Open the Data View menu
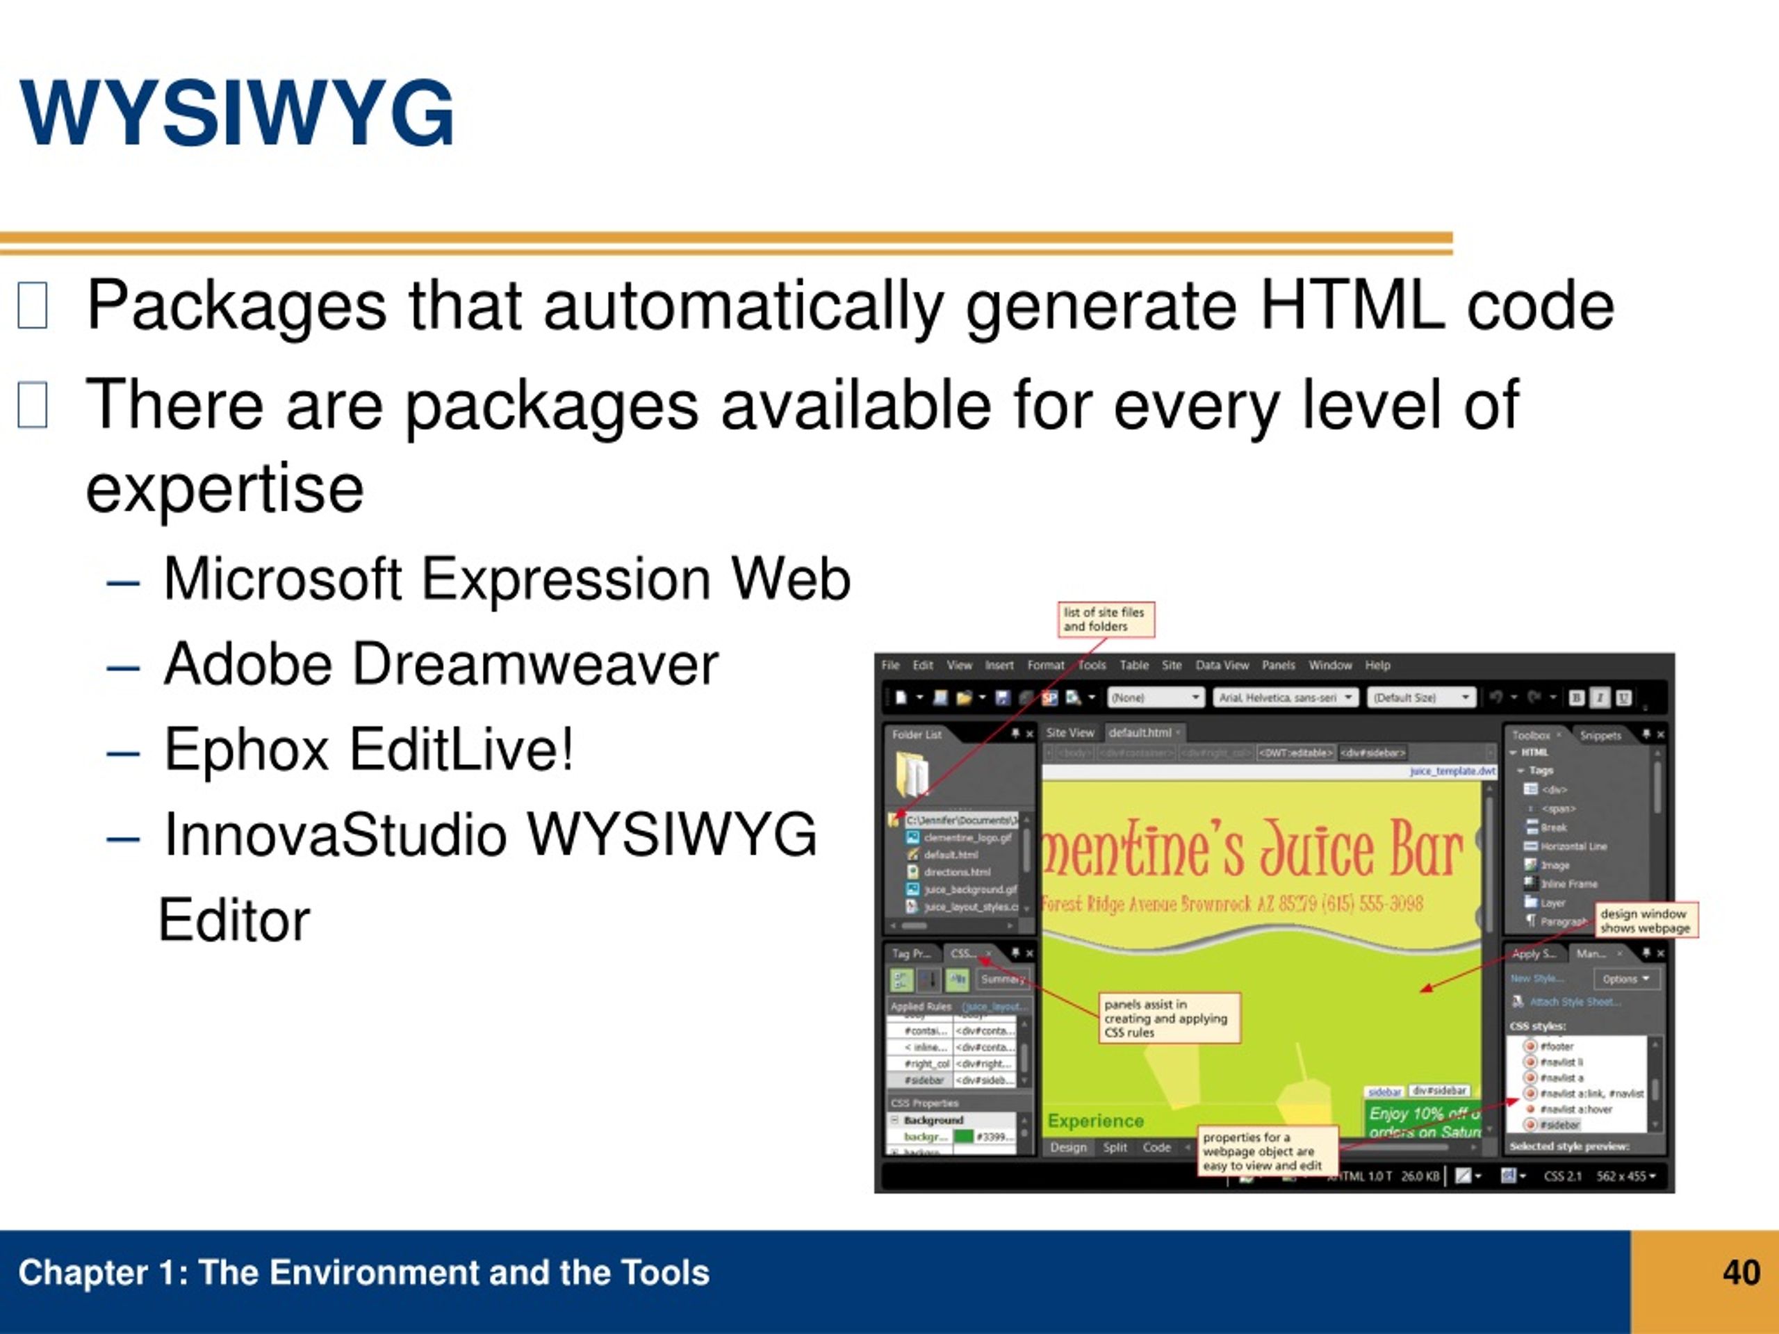Screen dimensions: 1779x1334 tap(1222, 665)
